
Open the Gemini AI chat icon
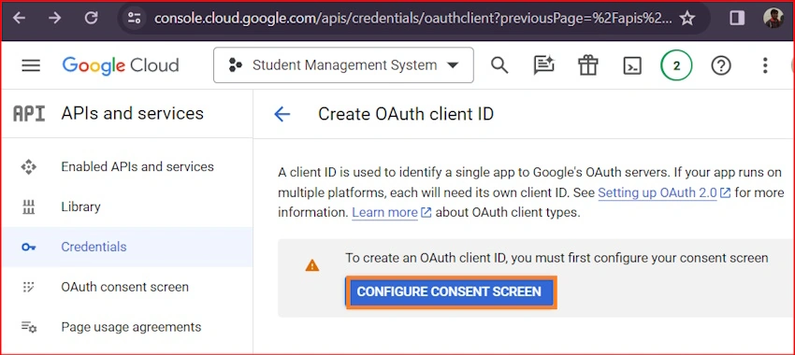point(543,65)
